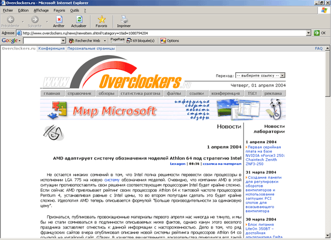Screen dimensions: 331x240
Task: Open the Outils menu
Action: tap(74, 10)
